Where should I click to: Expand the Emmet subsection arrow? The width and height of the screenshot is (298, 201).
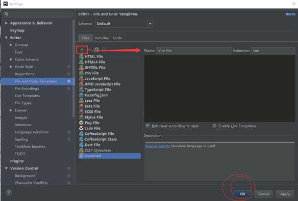[11, 110]
